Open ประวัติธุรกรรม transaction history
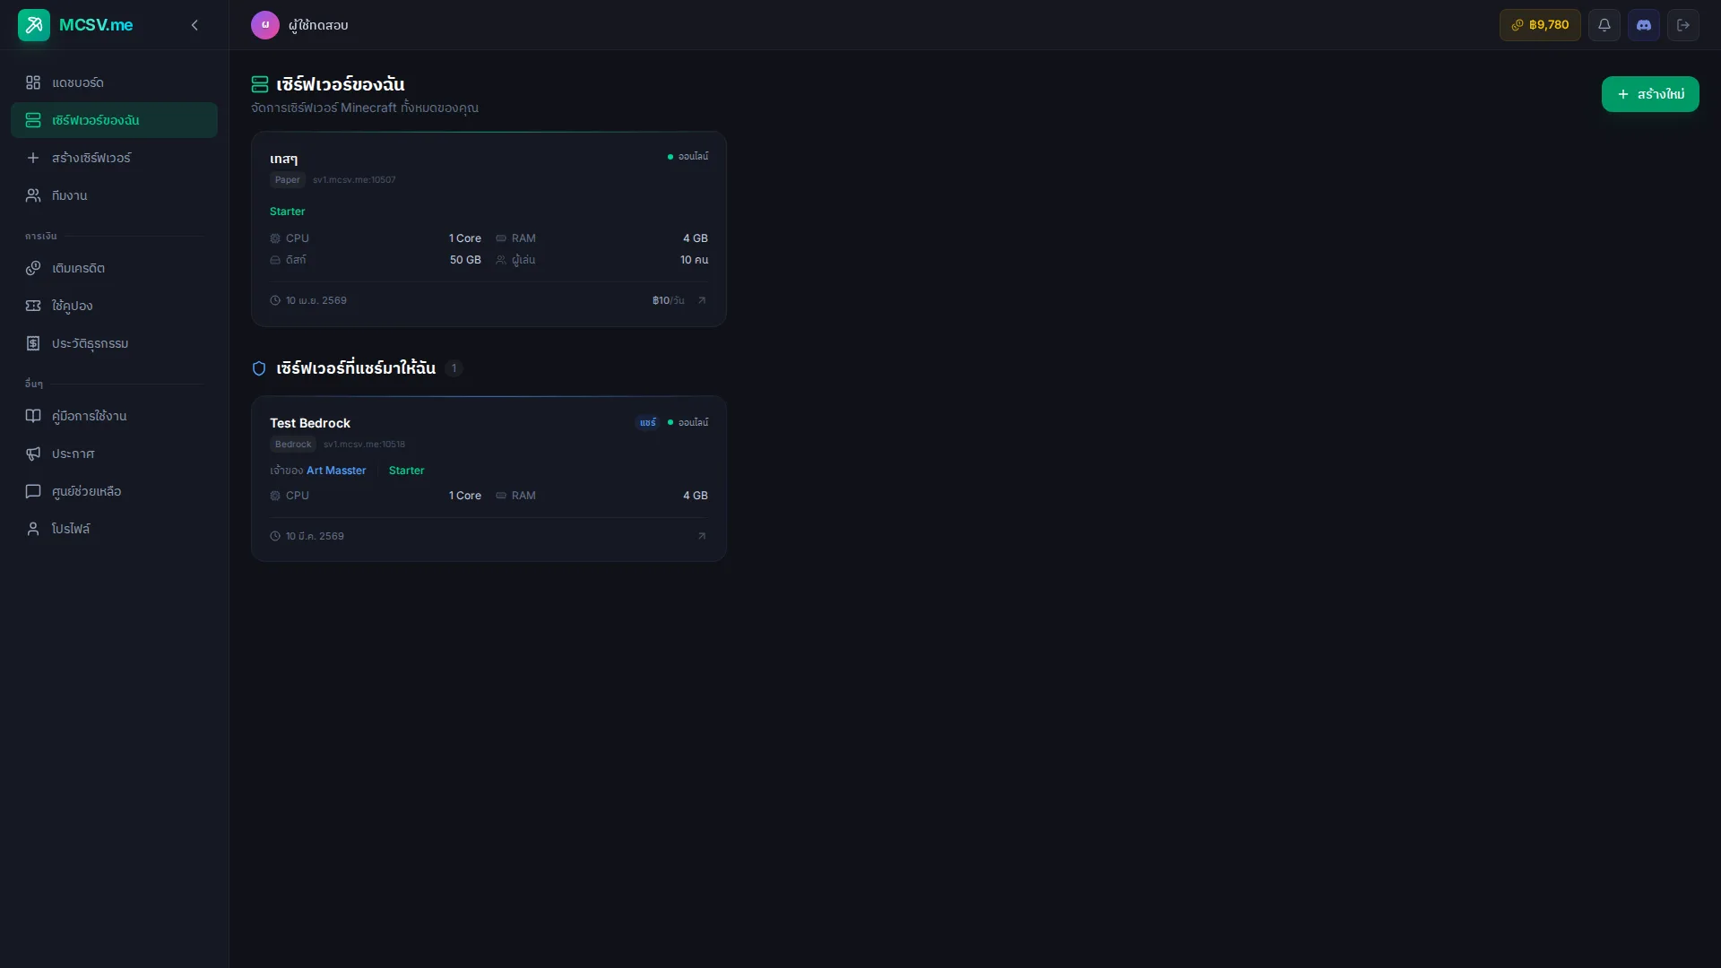 point(90,343)
